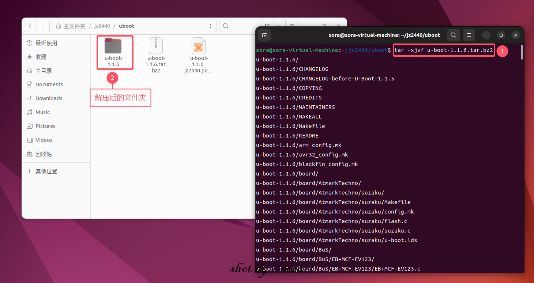The height and width of the screenshot is (283, 534).
Task: Click the u-boot-1.1.6/COPYING line
Action: pyautogui.click(x=289, y=88)
